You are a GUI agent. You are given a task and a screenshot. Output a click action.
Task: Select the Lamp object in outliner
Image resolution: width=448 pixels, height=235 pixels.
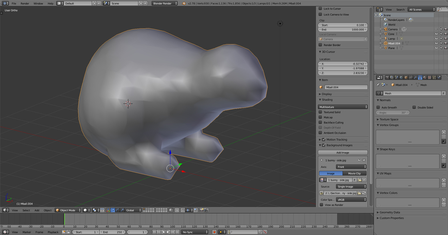coord(391,39)
